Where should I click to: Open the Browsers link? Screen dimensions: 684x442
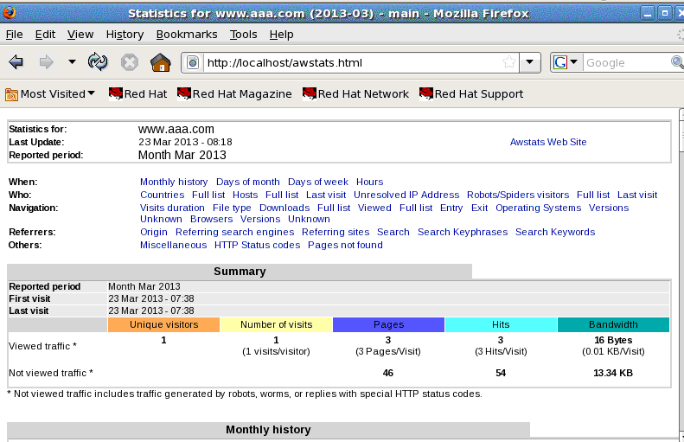click(x=211, y=219)
